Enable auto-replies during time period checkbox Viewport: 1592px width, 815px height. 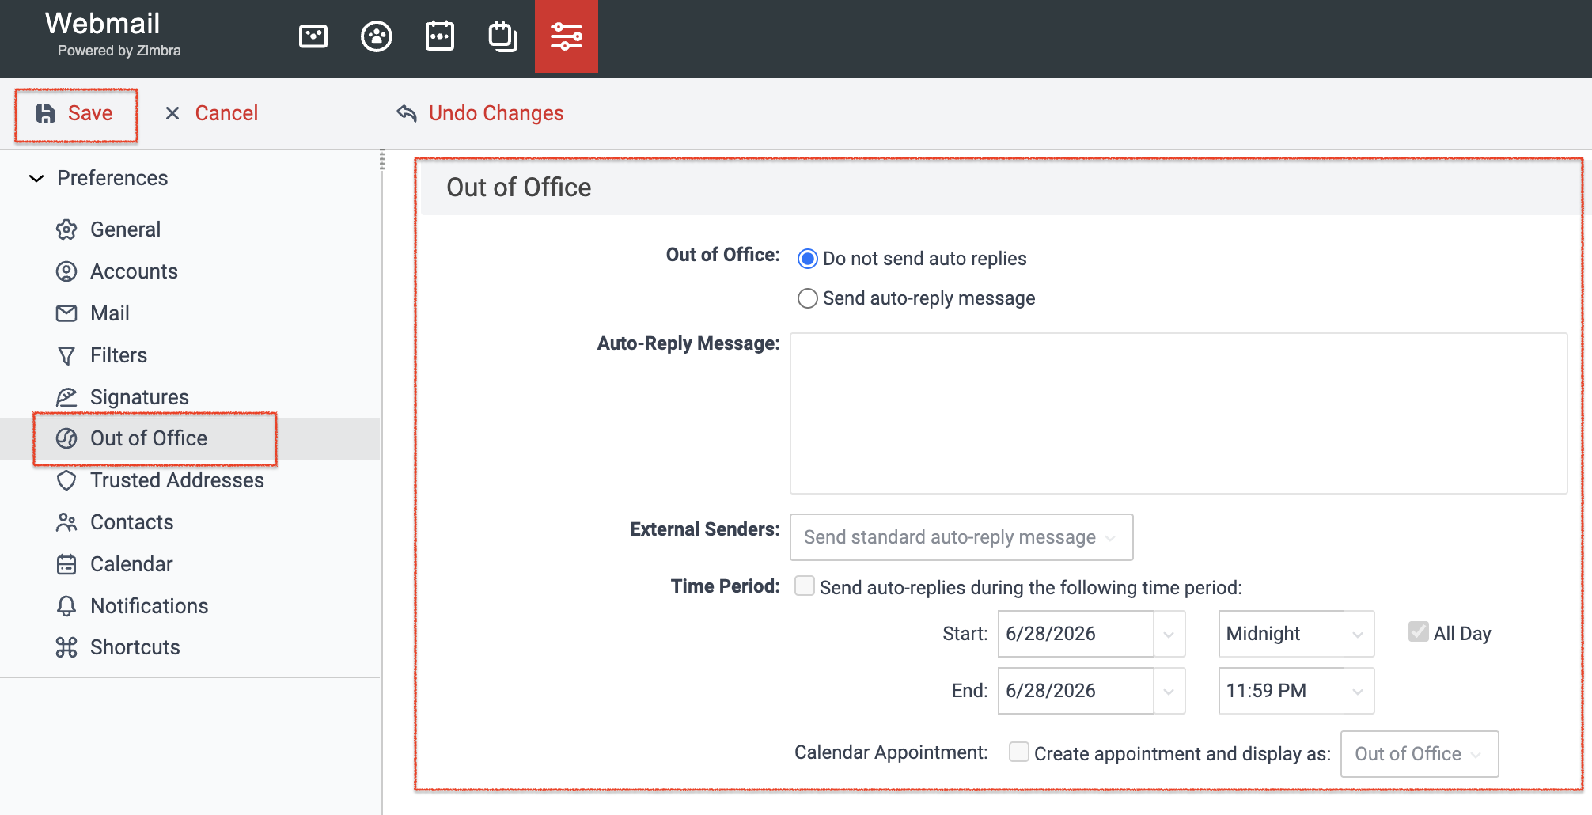805,586
